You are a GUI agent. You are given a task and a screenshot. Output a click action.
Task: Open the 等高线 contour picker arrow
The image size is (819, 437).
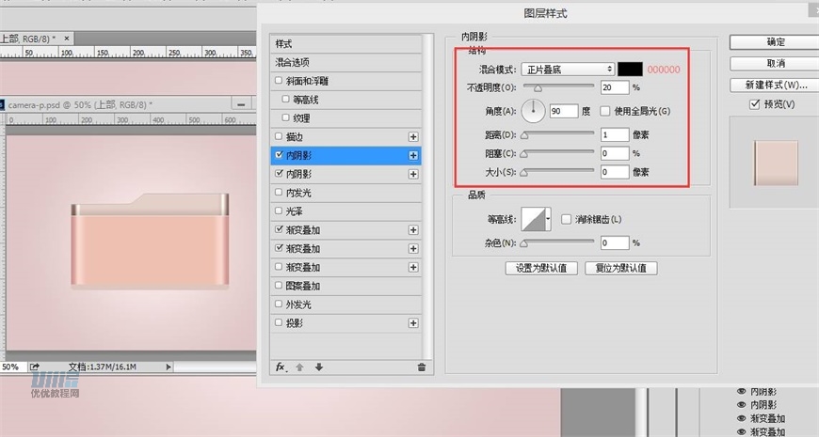[x=548, y=219]
